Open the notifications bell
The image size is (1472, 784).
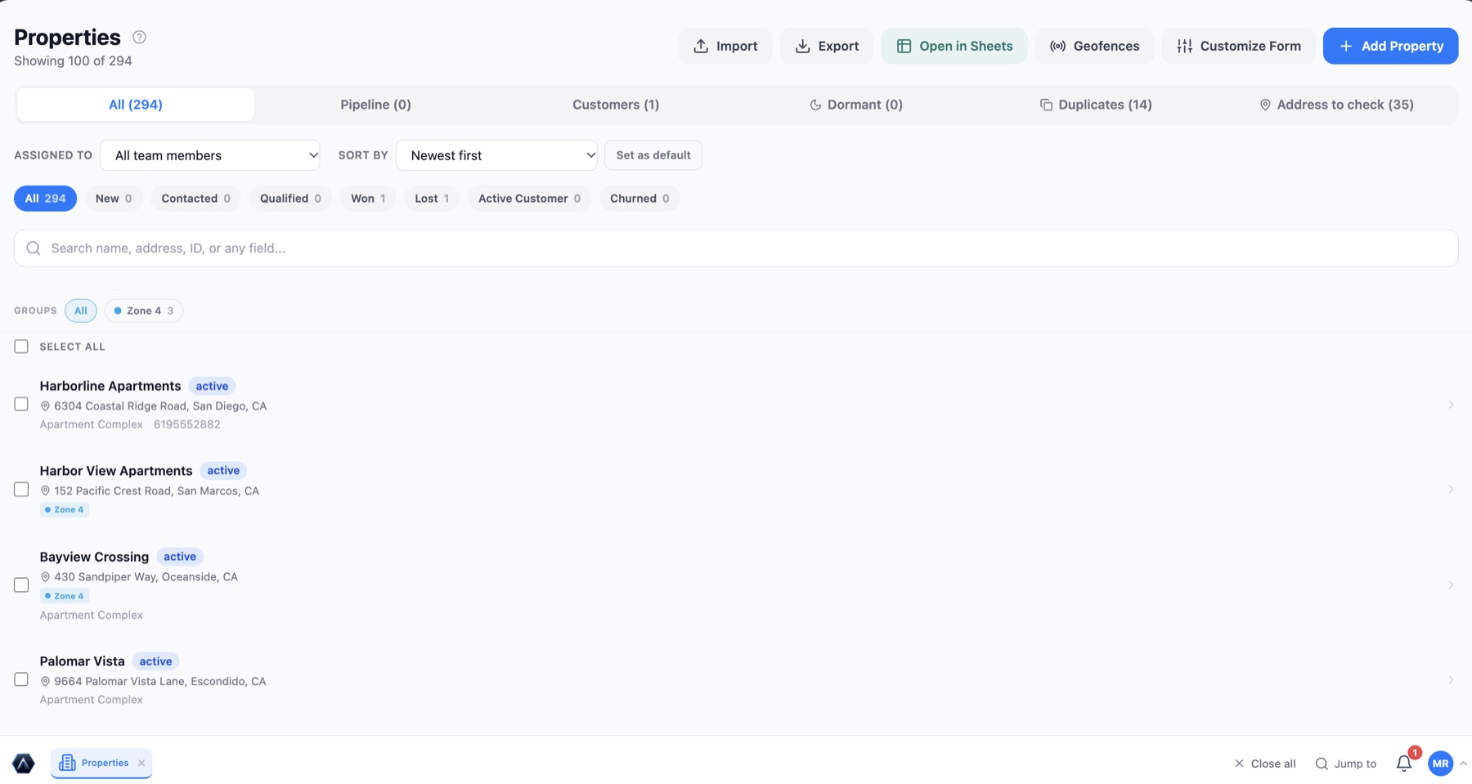point(1403,764)
